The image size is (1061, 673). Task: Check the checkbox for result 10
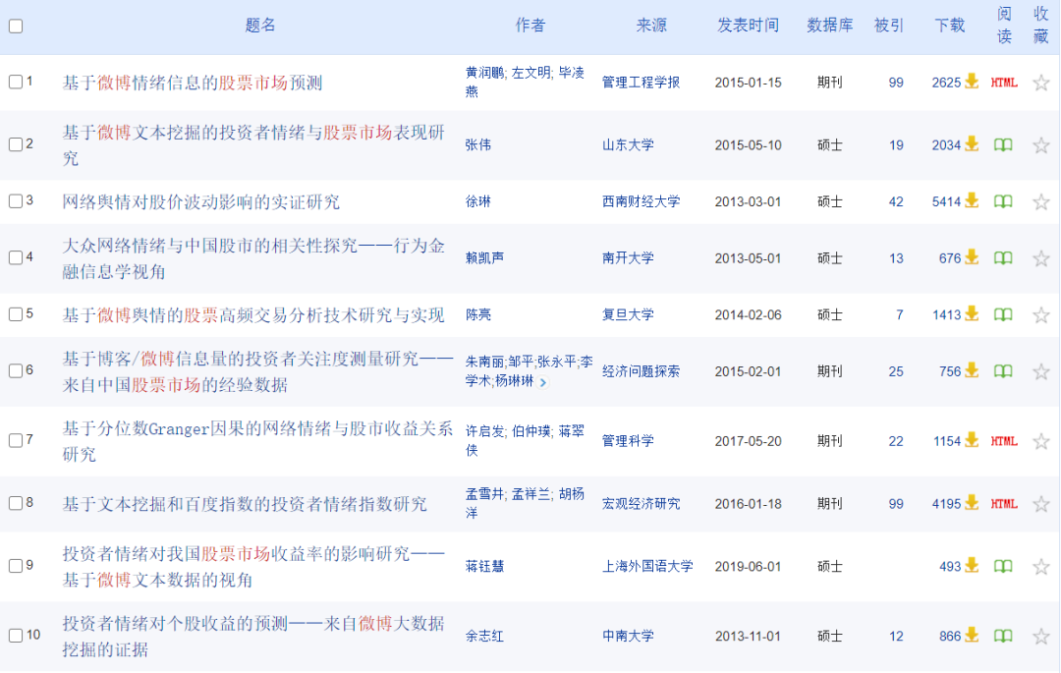click(x=16, y=635)
